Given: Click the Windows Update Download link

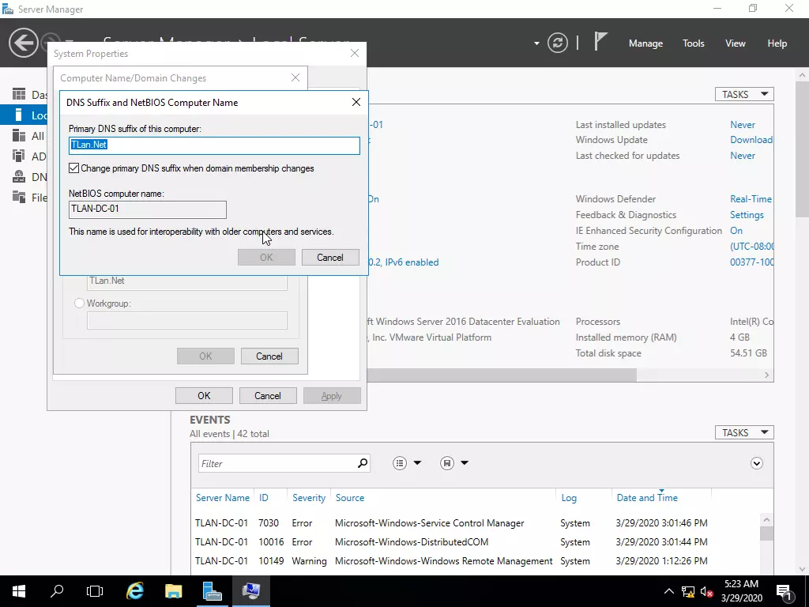Looking at the screenshot, I should 751,140.
